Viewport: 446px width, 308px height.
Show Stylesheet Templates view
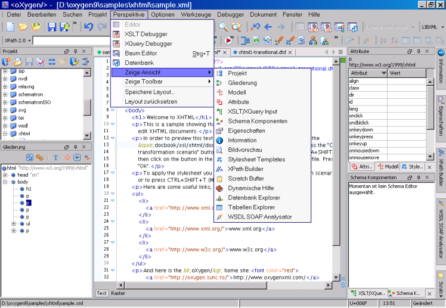click(262, 160)
